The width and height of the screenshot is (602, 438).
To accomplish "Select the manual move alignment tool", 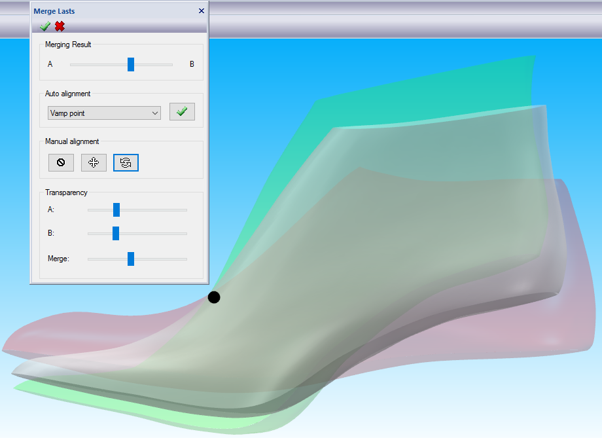I will pos(94,162).
